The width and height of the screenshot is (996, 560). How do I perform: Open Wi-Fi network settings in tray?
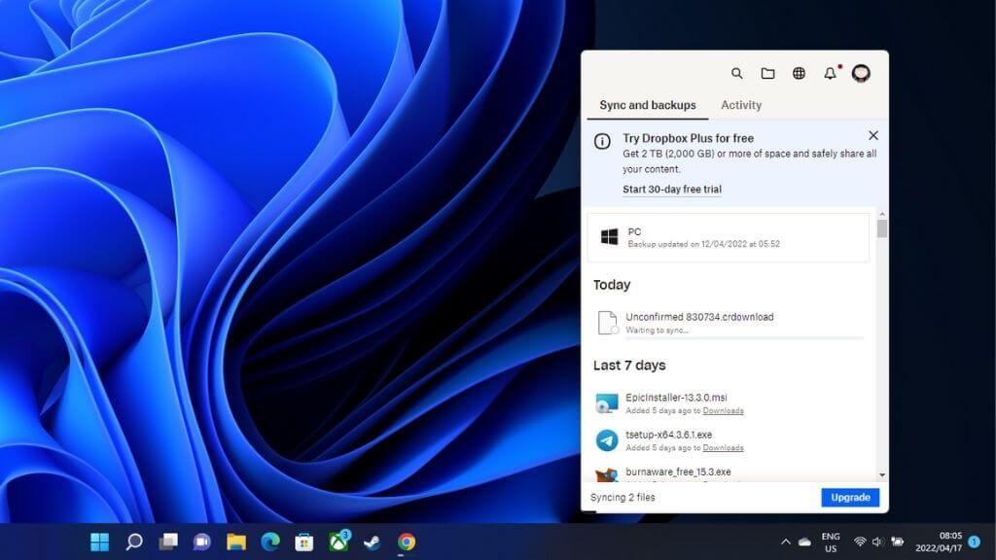[x=860, y=542]
